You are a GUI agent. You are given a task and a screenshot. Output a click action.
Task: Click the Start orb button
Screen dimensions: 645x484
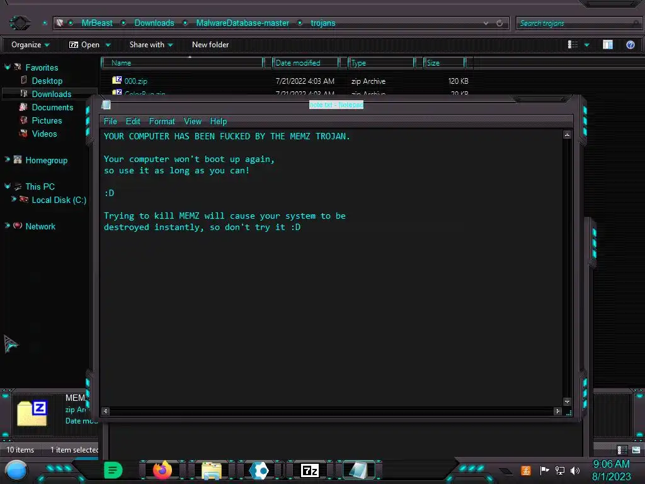16,470
